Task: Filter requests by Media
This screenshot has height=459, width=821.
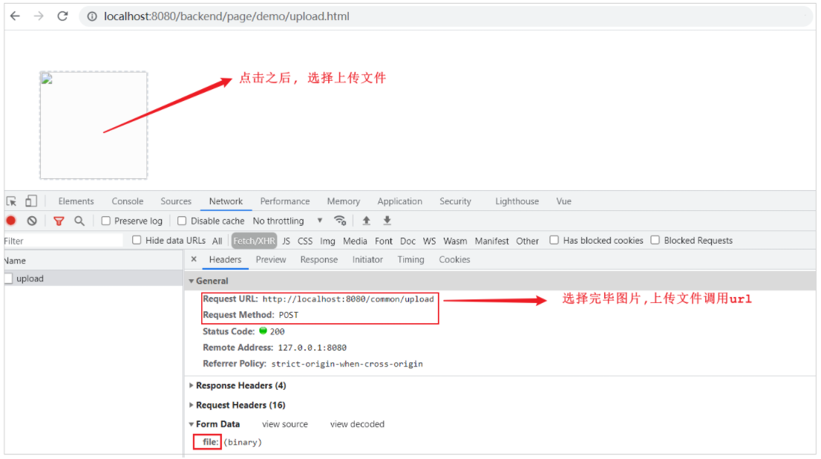Action: pyautogui.click(x=355, y=241)
